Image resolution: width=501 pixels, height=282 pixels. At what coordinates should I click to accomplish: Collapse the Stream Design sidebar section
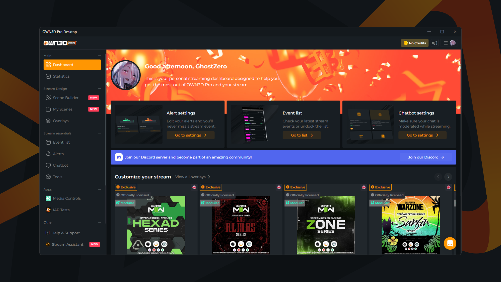(x=99, y=89)
